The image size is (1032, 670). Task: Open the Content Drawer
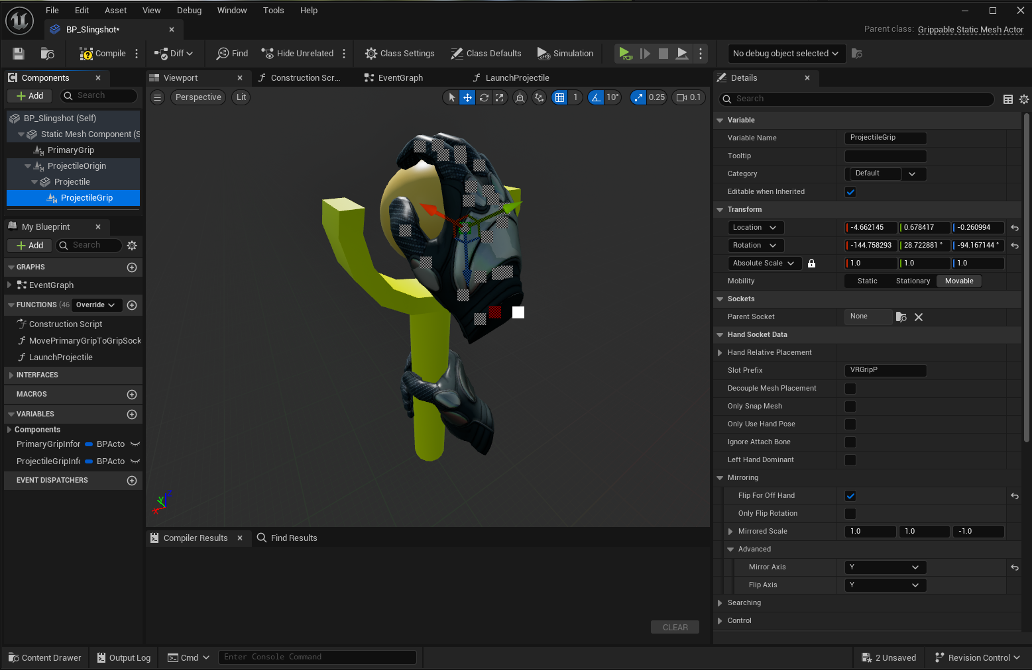(45, 657)
